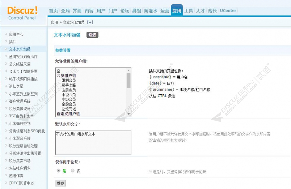
Task: Click the user group list scrollbar thumb
Action: [129, 80]
